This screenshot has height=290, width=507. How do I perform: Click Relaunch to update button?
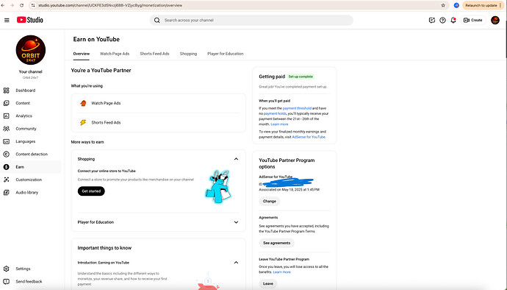point(483,5)
